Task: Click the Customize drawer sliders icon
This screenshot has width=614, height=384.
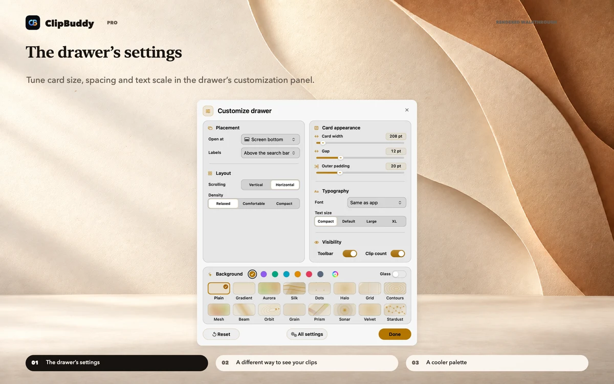Action: point(208,111)
